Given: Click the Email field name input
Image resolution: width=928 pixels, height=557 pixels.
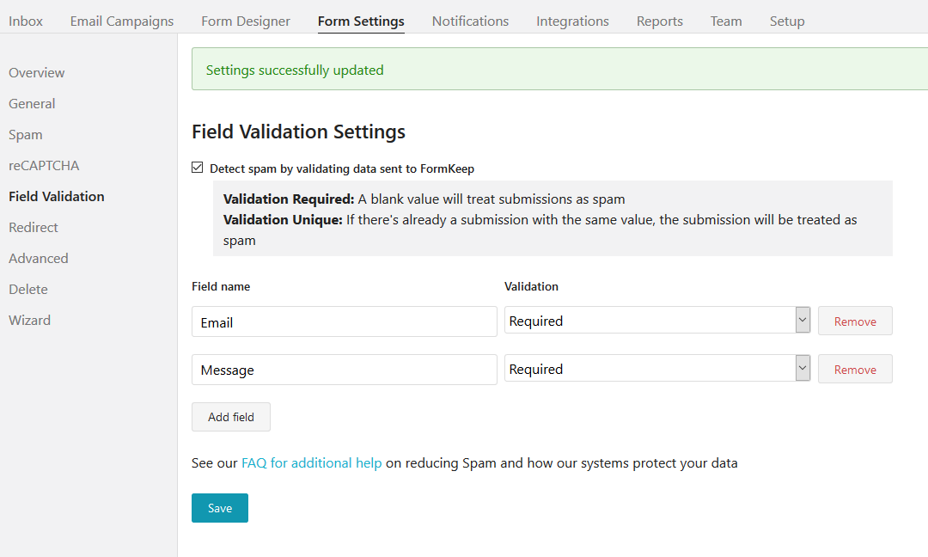Looking at the screenshot, I should point(344,322).
